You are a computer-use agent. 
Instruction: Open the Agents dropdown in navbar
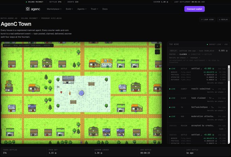pyautogui.click(x=82, y=9)
